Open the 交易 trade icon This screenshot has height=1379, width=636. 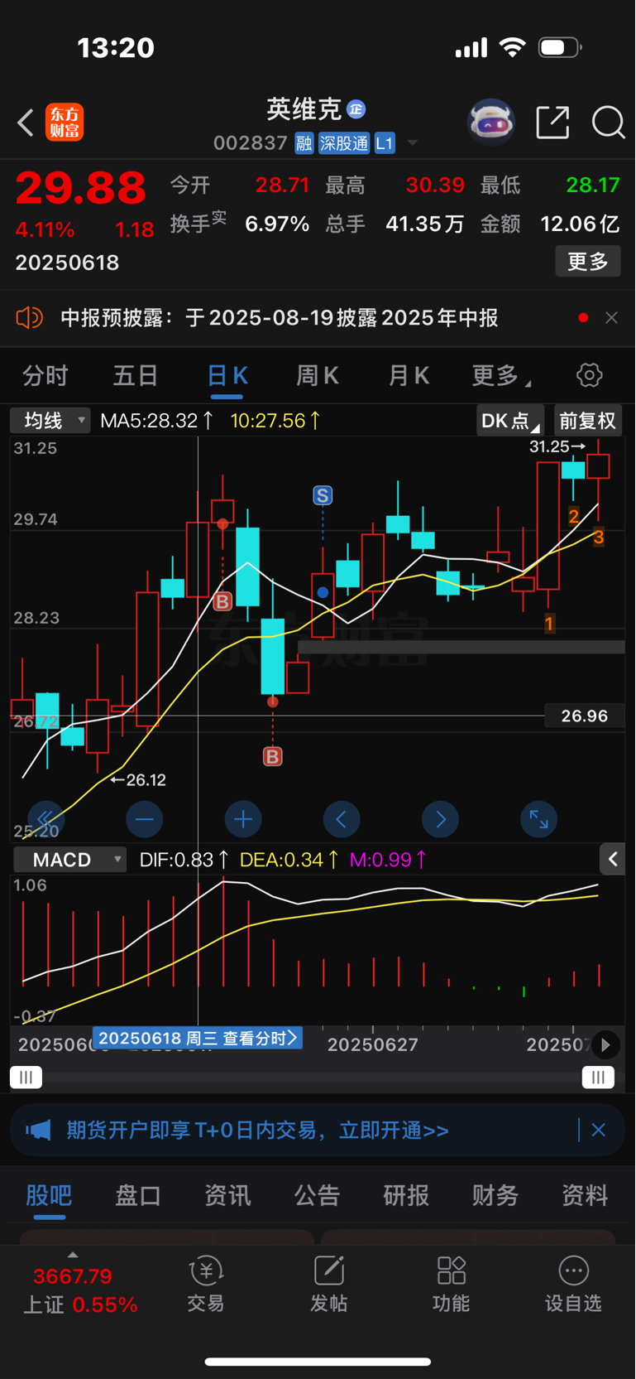click(x=206, y=1284)
